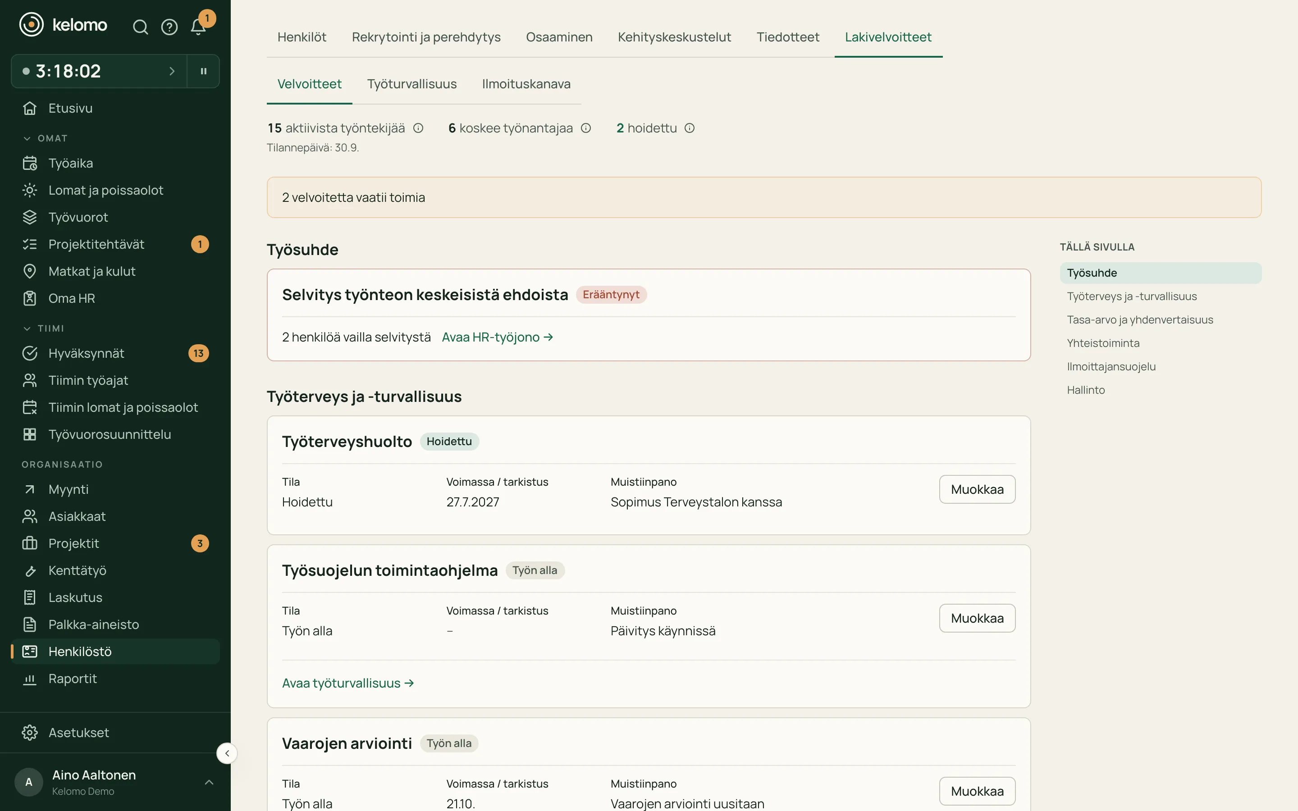Switch to Henkilöt tab

(x=302, y=37)
